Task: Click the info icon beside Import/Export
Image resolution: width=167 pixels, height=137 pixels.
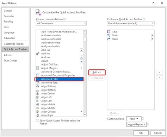Action: (148, 124)
